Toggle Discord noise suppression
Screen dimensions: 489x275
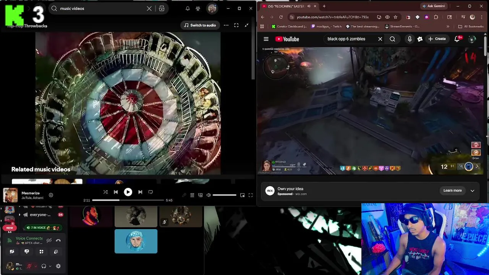tap(49, 240)
